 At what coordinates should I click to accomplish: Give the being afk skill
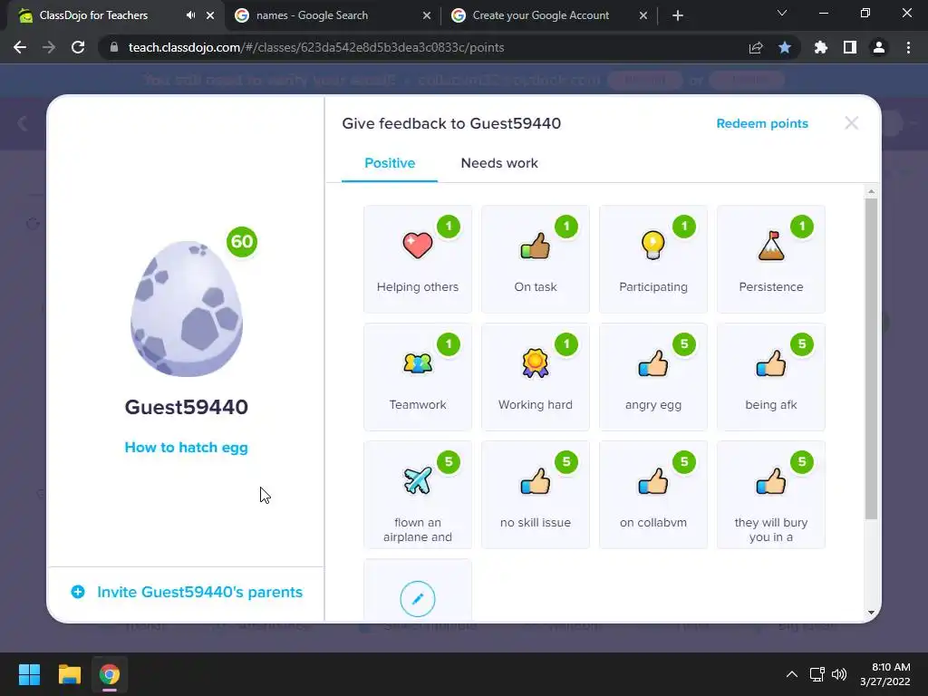770,377
